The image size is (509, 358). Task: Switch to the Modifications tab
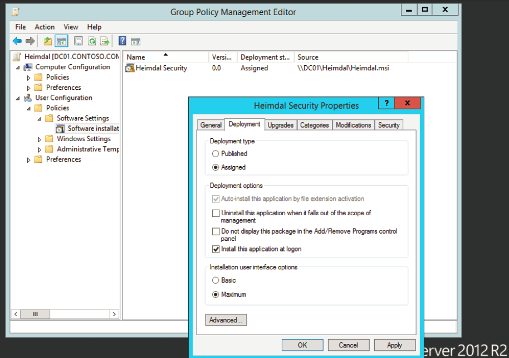[354, 125]
